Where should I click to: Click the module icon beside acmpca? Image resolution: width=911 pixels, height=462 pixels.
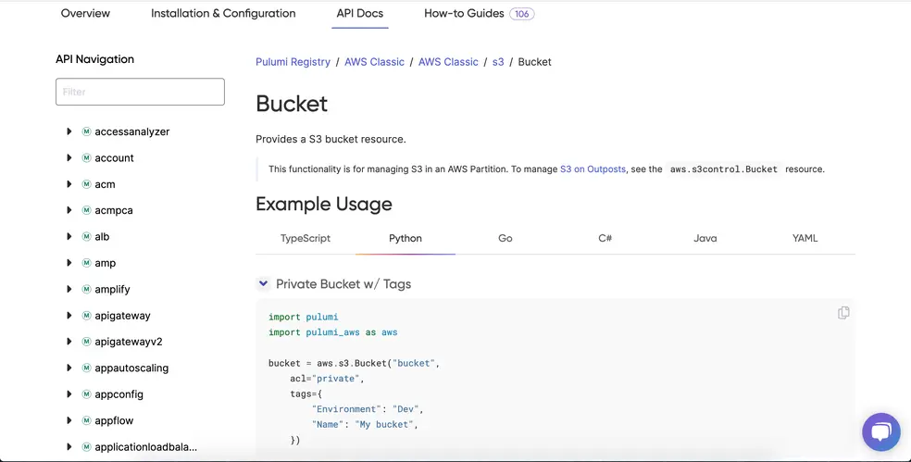pyautogui.click(x=87, y=210)
